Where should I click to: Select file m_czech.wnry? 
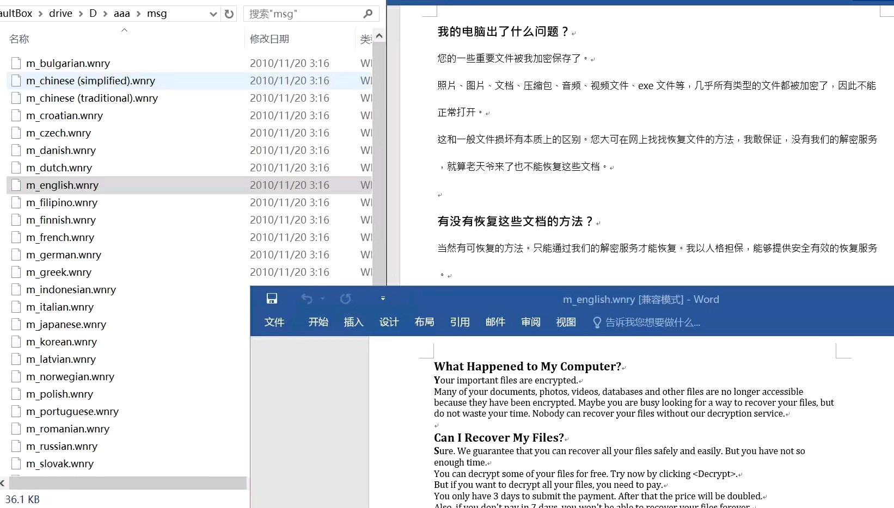tap(58, 133)
